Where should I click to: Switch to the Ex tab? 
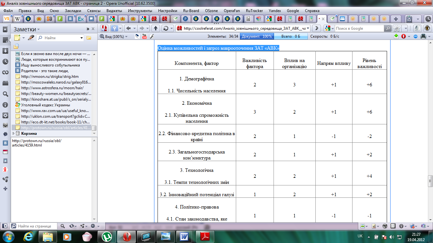81,19
